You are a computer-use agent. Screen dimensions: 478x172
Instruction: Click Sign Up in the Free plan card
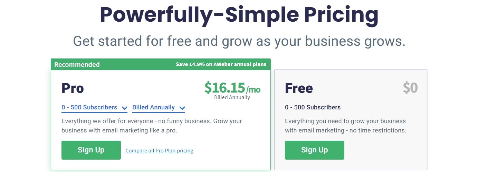click(x=315, y=150)
